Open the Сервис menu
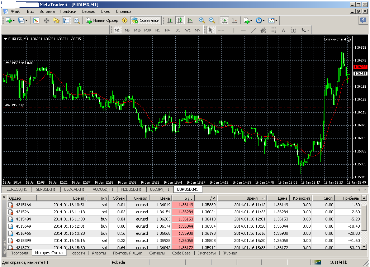The height and width of the screenshot is (267, 370). [x=88, y=11]
